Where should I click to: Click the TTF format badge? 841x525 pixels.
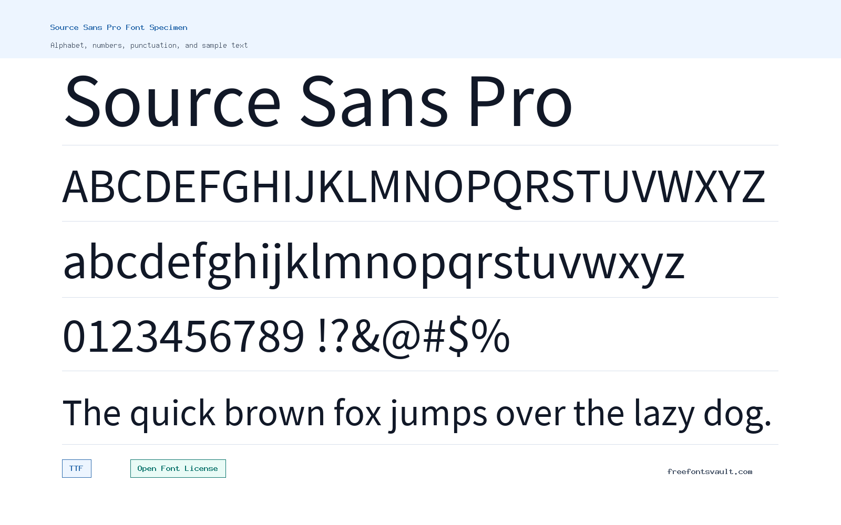77,468
